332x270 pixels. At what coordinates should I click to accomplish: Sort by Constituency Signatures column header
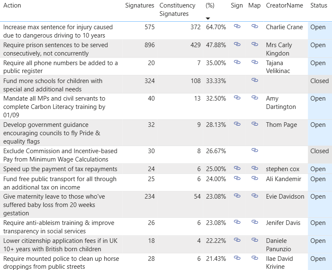[177, 10]
